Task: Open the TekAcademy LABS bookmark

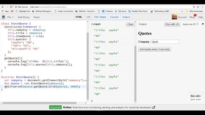Action: tap(160, 11)
